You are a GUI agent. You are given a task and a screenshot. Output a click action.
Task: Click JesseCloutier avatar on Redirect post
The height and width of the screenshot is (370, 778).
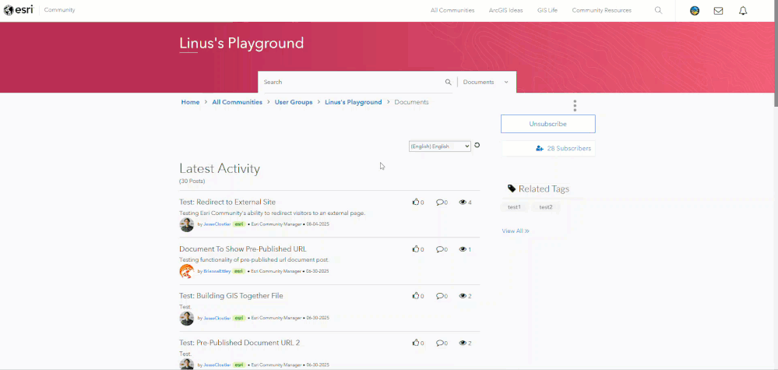pos(187,224)
